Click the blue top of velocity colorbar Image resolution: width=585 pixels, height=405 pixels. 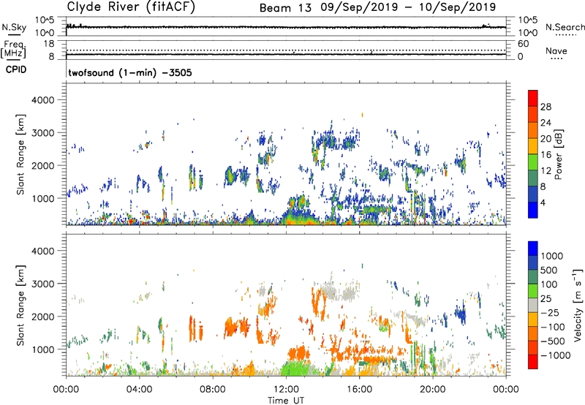(533, 249)
